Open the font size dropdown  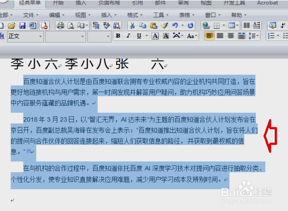click(x=108, y=36)
